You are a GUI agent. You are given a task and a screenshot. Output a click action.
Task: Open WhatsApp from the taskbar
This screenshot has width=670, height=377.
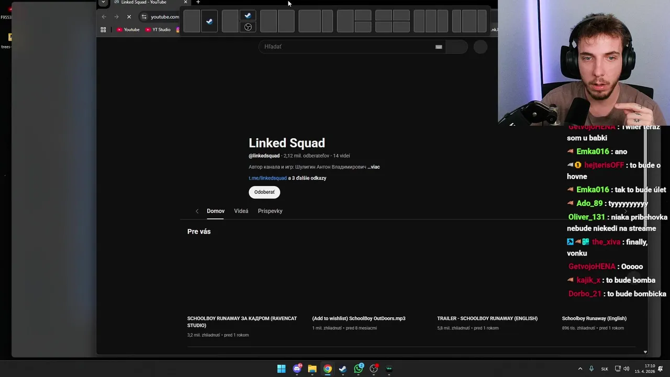point(359,369)
